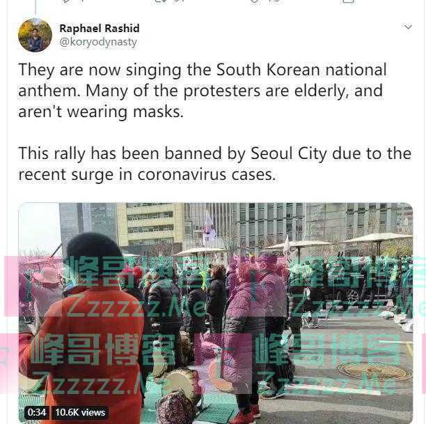
Task: Click the retweet count next to retweet icon
Action: 178,1
